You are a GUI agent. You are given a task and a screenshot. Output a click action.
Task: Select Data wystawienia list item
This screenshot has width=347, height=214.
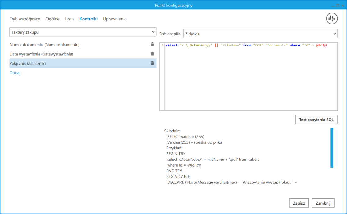coord(41,54)
